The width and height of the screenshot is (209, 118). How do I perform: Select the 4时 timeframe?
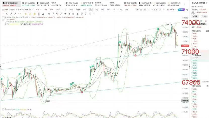108,10
